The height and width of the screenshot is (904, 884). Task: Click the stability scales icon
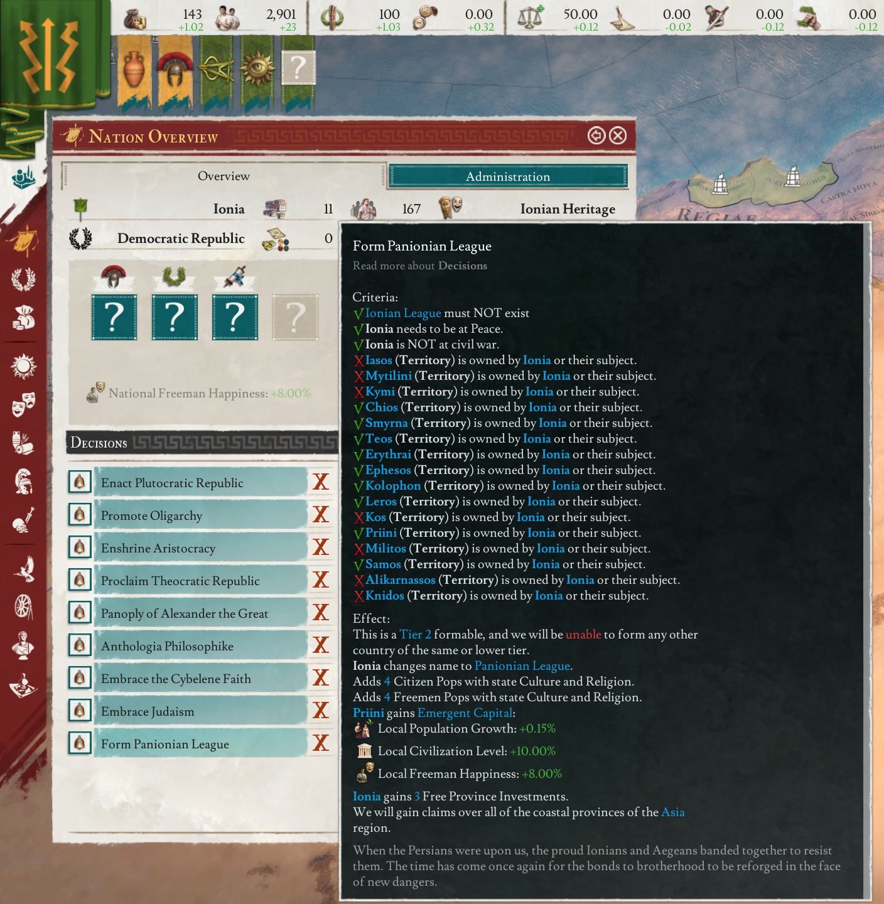(531, 19)
